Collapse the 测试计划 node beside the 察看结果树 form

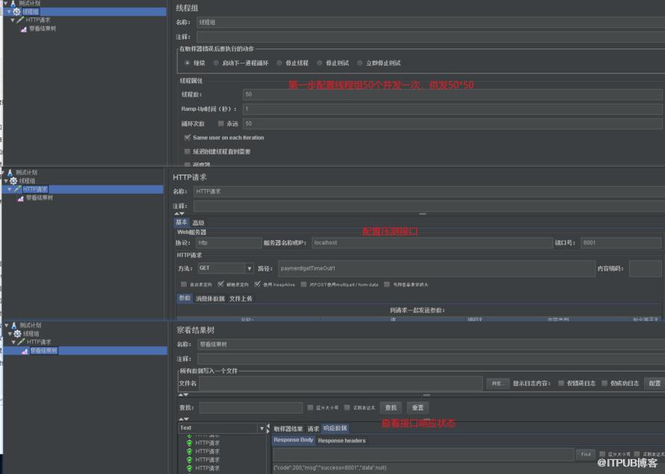point(7,325)
